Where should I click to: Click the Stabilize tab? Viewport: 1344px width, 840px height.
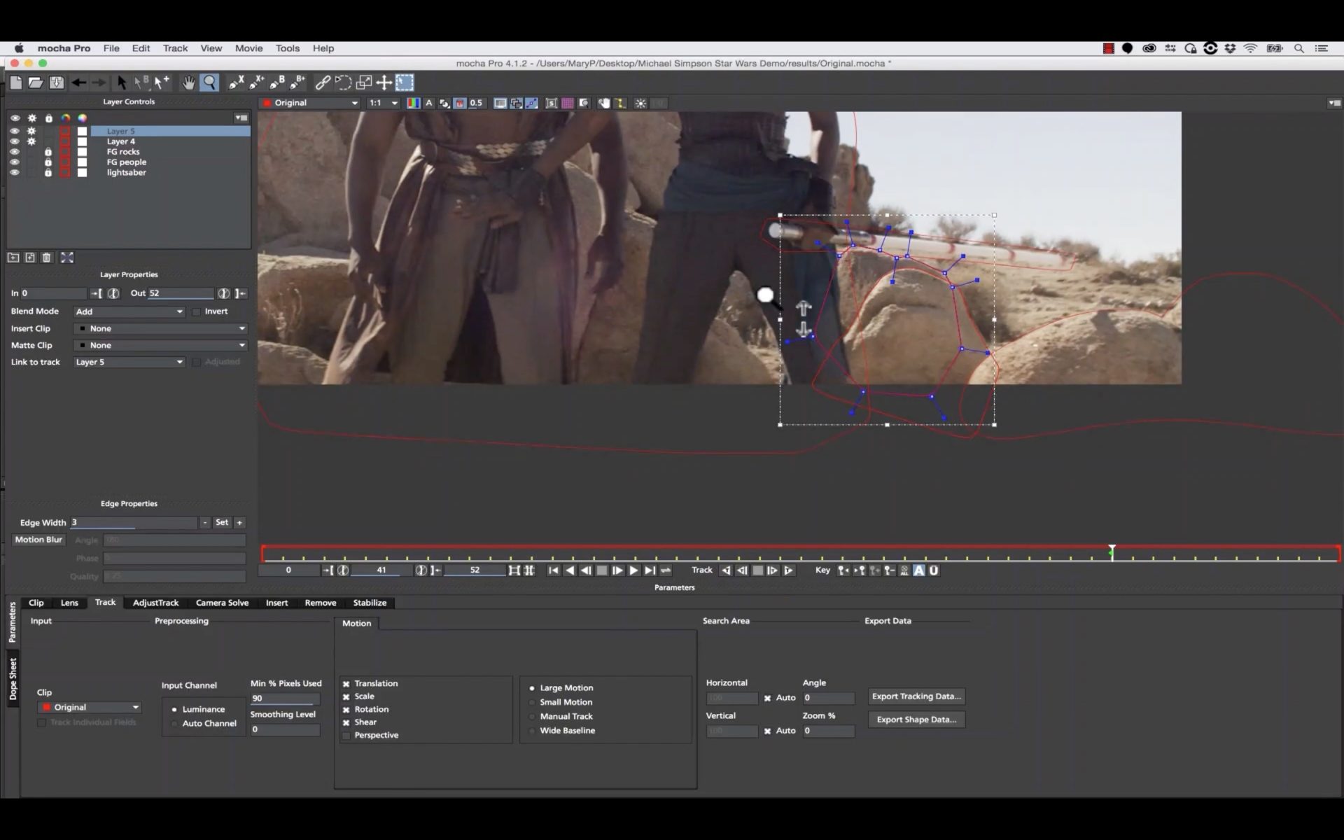[370, 602]
